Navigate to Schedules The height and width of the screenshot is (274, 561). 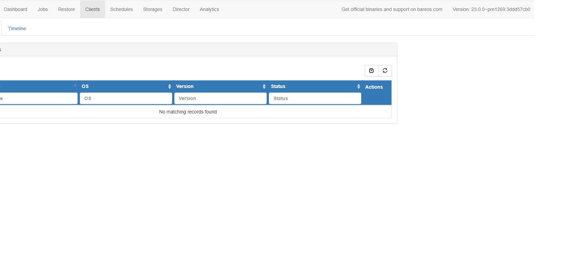pyautogui.click(x=121, y=9)
